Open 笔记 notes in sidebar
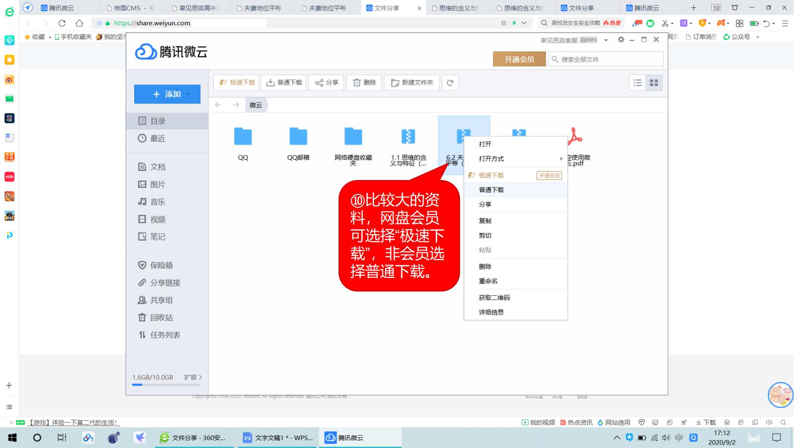794x448 pixels. tap(167, 236)
